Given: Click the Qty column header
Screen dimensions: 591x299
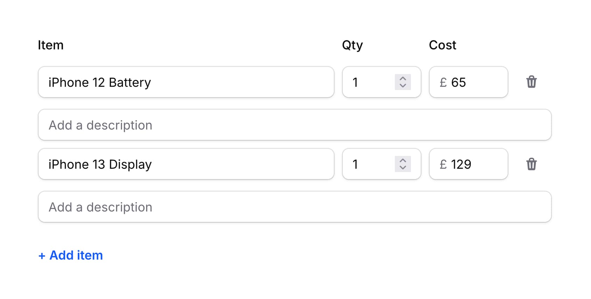Looking at the screenshot, I should point(352,45).
